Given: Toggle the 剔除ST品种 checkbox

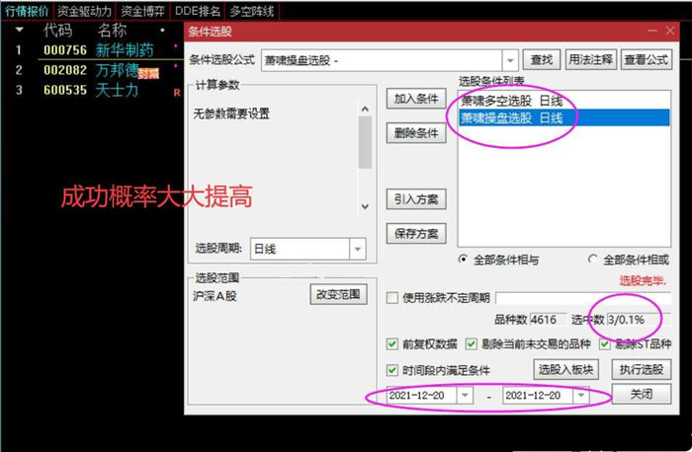Looking at the screenshot, I should 604,344.
